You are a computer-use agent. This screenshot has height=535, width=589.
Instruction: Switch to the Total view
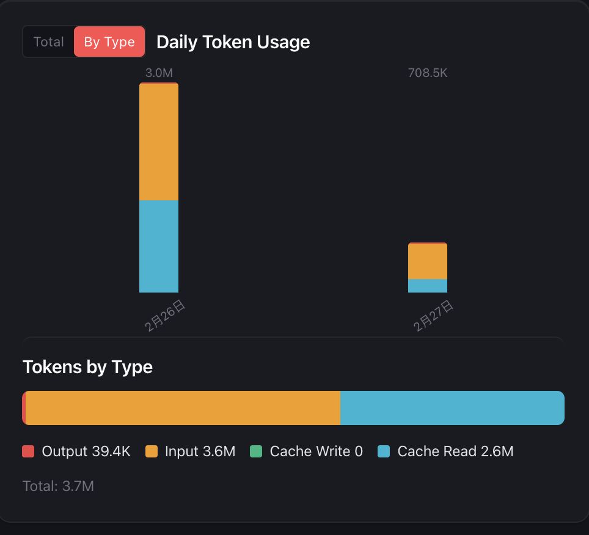(x=48, y=42)
